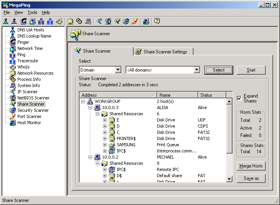280x205 pixels.
Task: Open the Finger tool from the toolbar
Action: tap(24, 21)
